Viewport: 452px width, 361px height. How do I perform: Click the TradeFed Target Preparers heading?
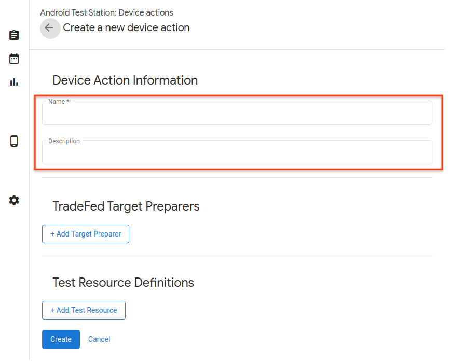pyautogui.click(x=126, y=206)
